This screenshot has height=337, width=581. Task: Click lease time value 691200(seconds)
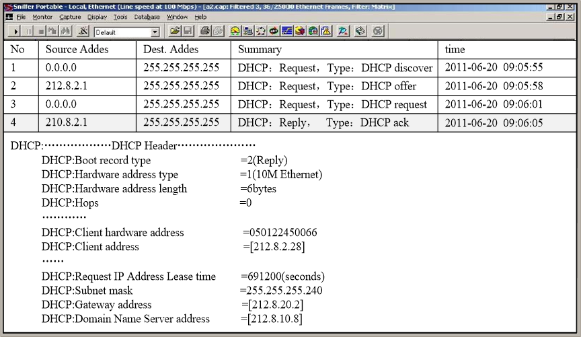click(282, 276)
